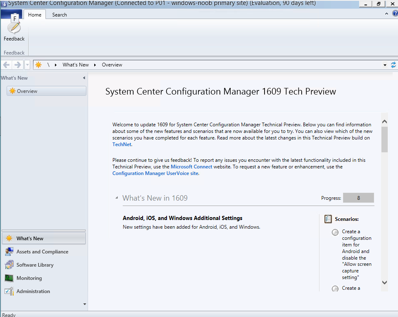Switch to the Search ribbon tab

[60, 15]
